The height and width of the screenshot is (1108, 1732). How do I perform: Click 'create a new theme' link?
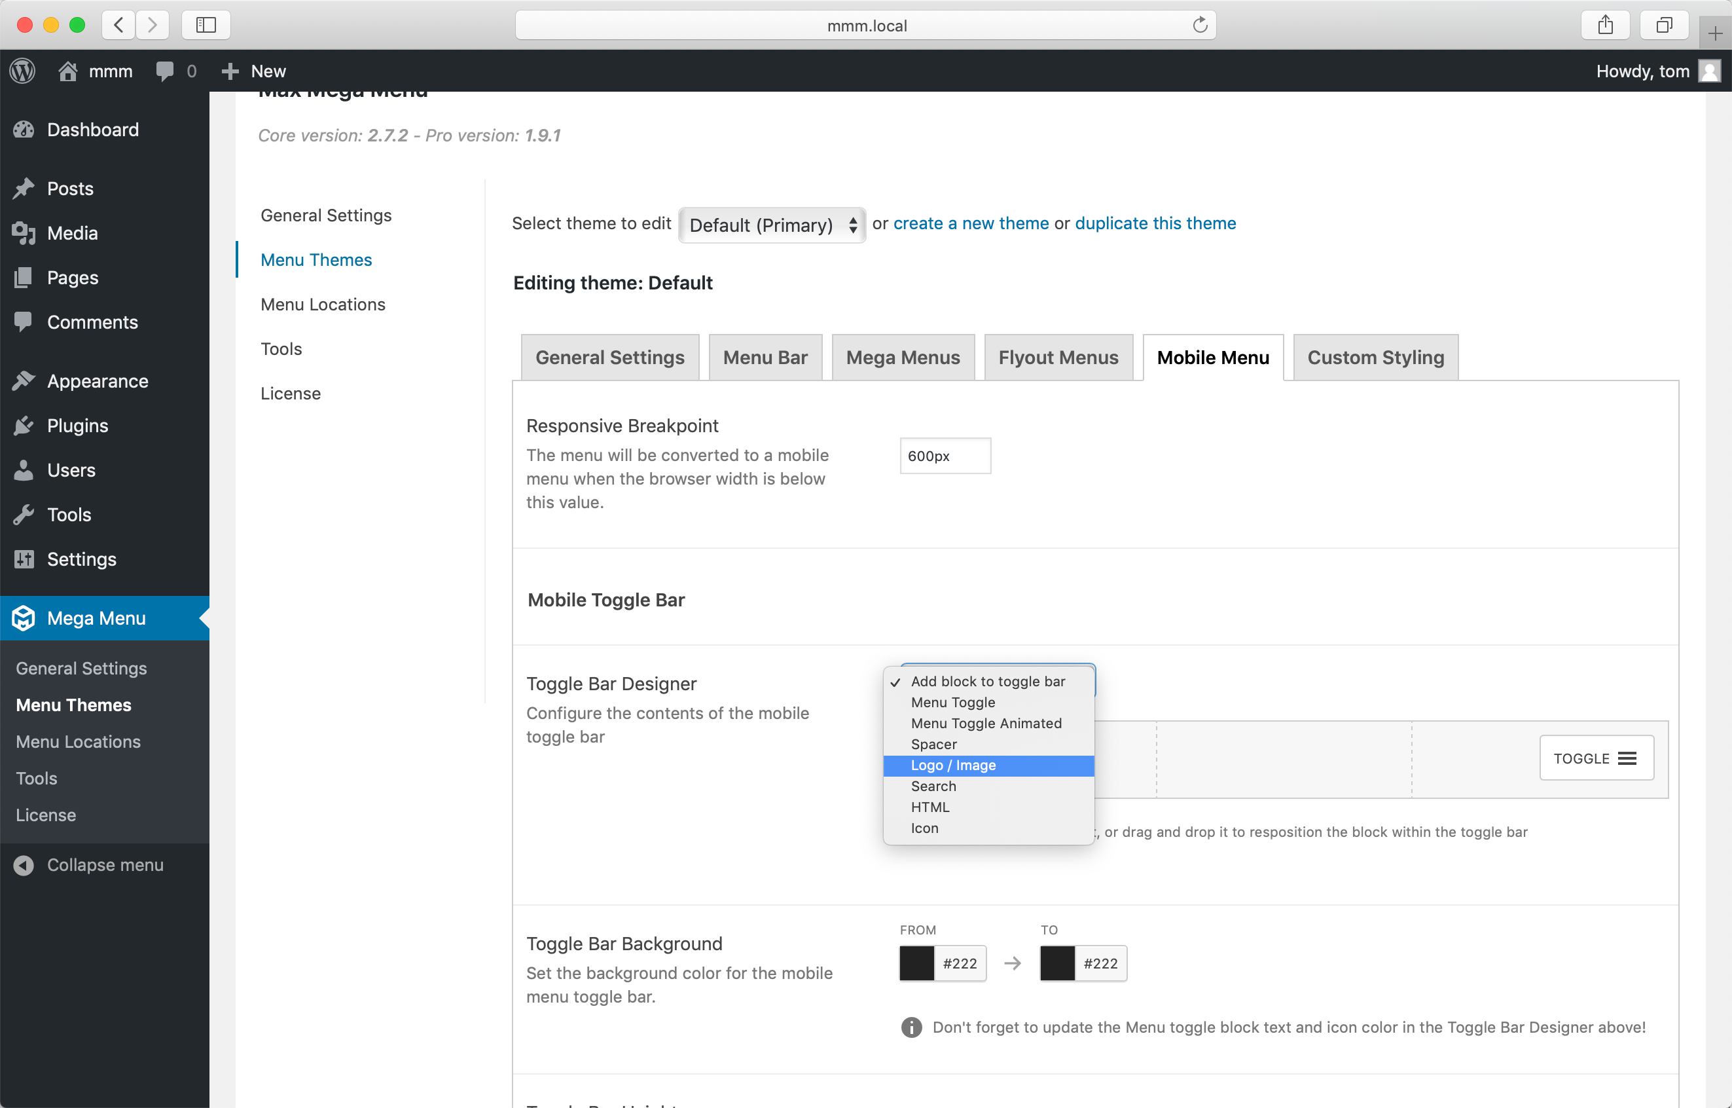(971, 224)
